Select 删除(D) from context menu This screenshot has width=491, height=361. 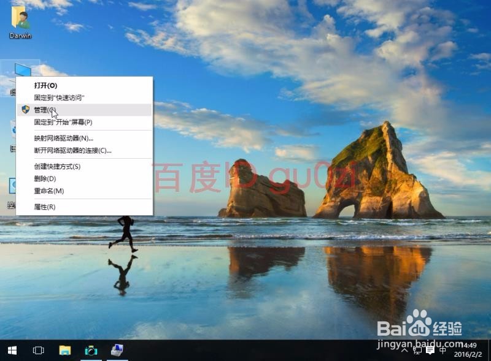click(84, 178)
